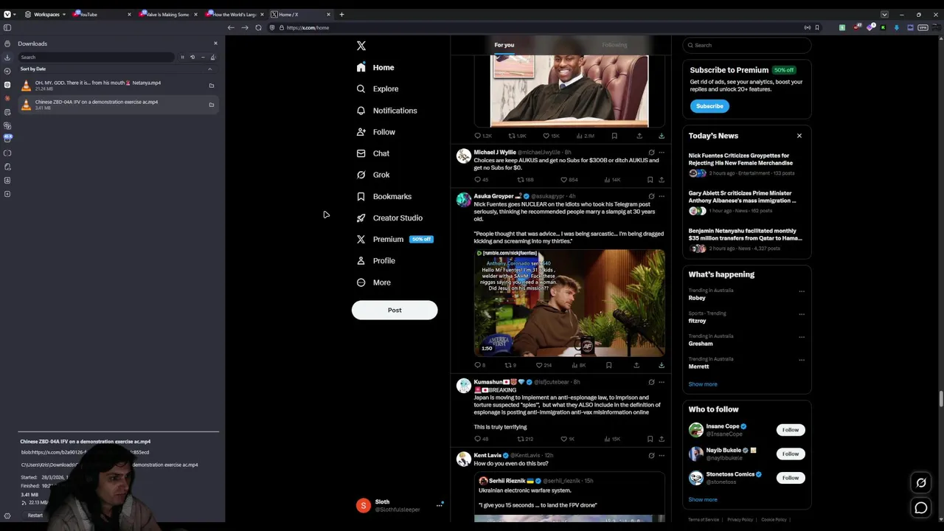Open more options on Asuka Groyper post
Viewport: 944px width, 531px height.
point(662,196)
